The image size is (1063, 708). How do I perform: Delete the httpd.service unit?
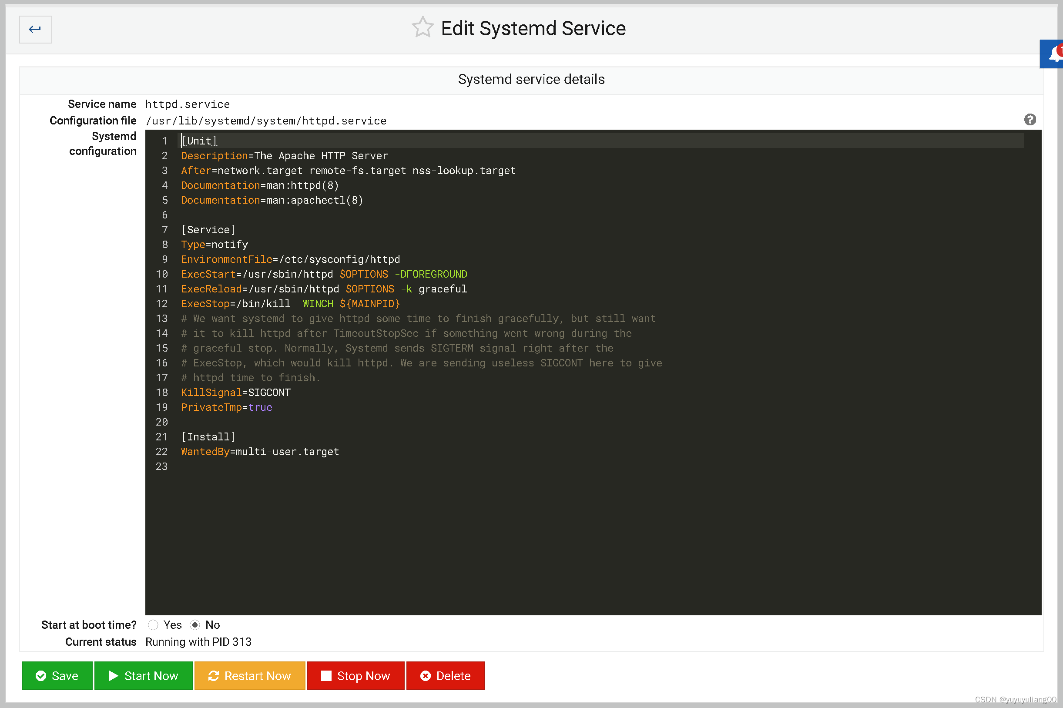(x=446, y=676)
